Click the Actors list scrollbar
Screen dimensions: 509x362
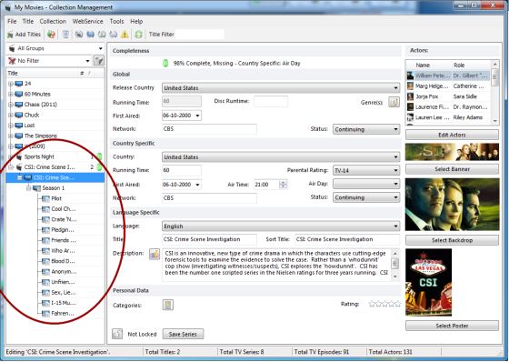coord(494,92)
